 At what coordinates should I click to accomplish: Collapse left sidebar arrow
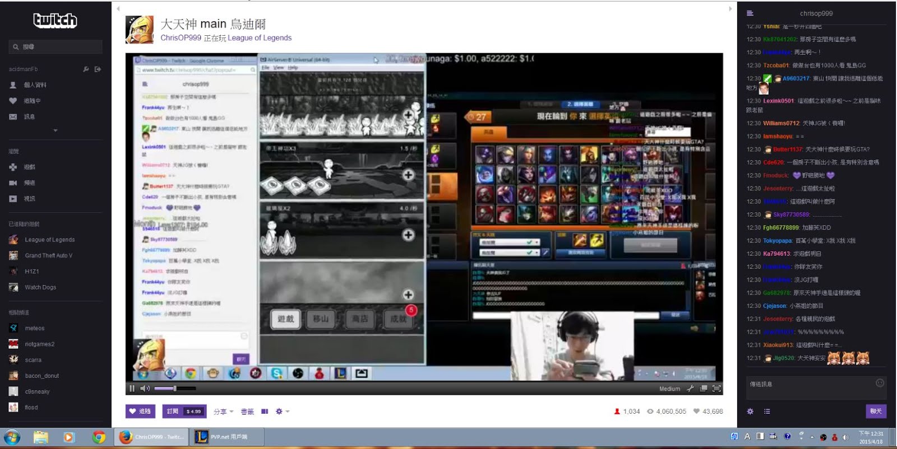tap(118, 8)
